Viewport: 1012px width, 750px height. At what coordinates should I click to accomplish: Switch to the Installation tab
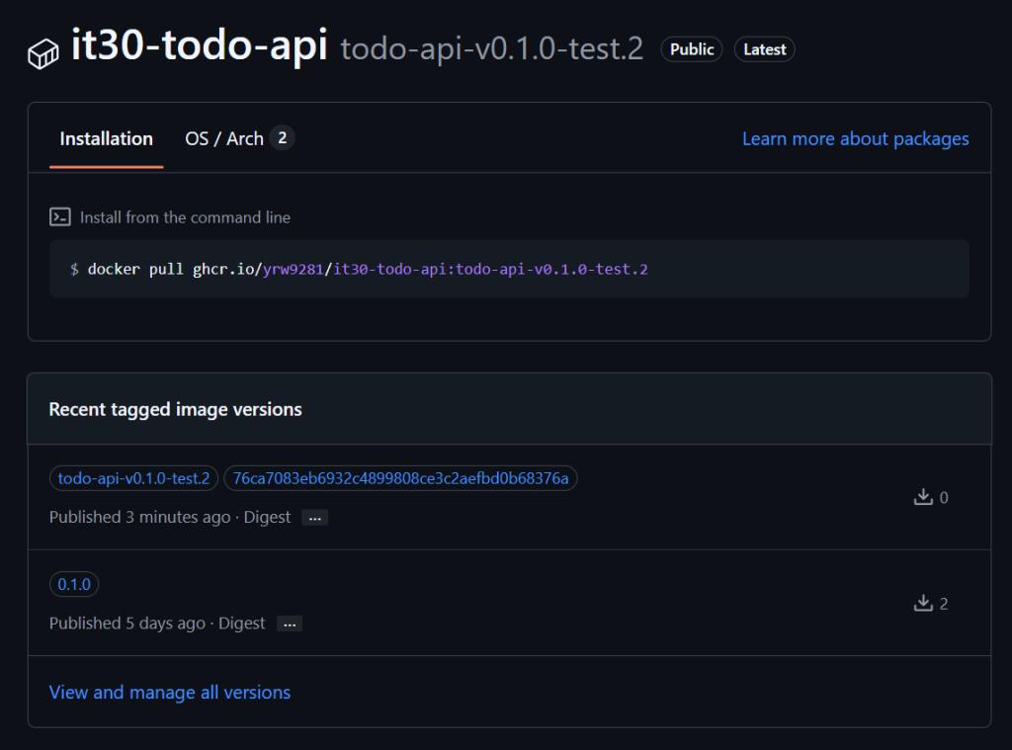coord(107,138)
